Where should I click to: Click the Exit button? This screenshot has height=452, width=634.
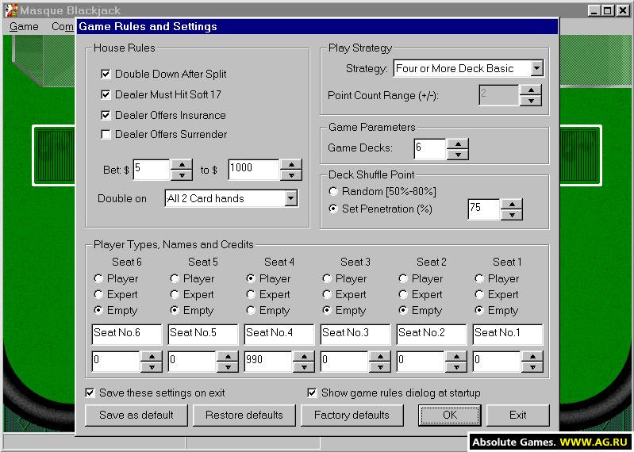517,415
